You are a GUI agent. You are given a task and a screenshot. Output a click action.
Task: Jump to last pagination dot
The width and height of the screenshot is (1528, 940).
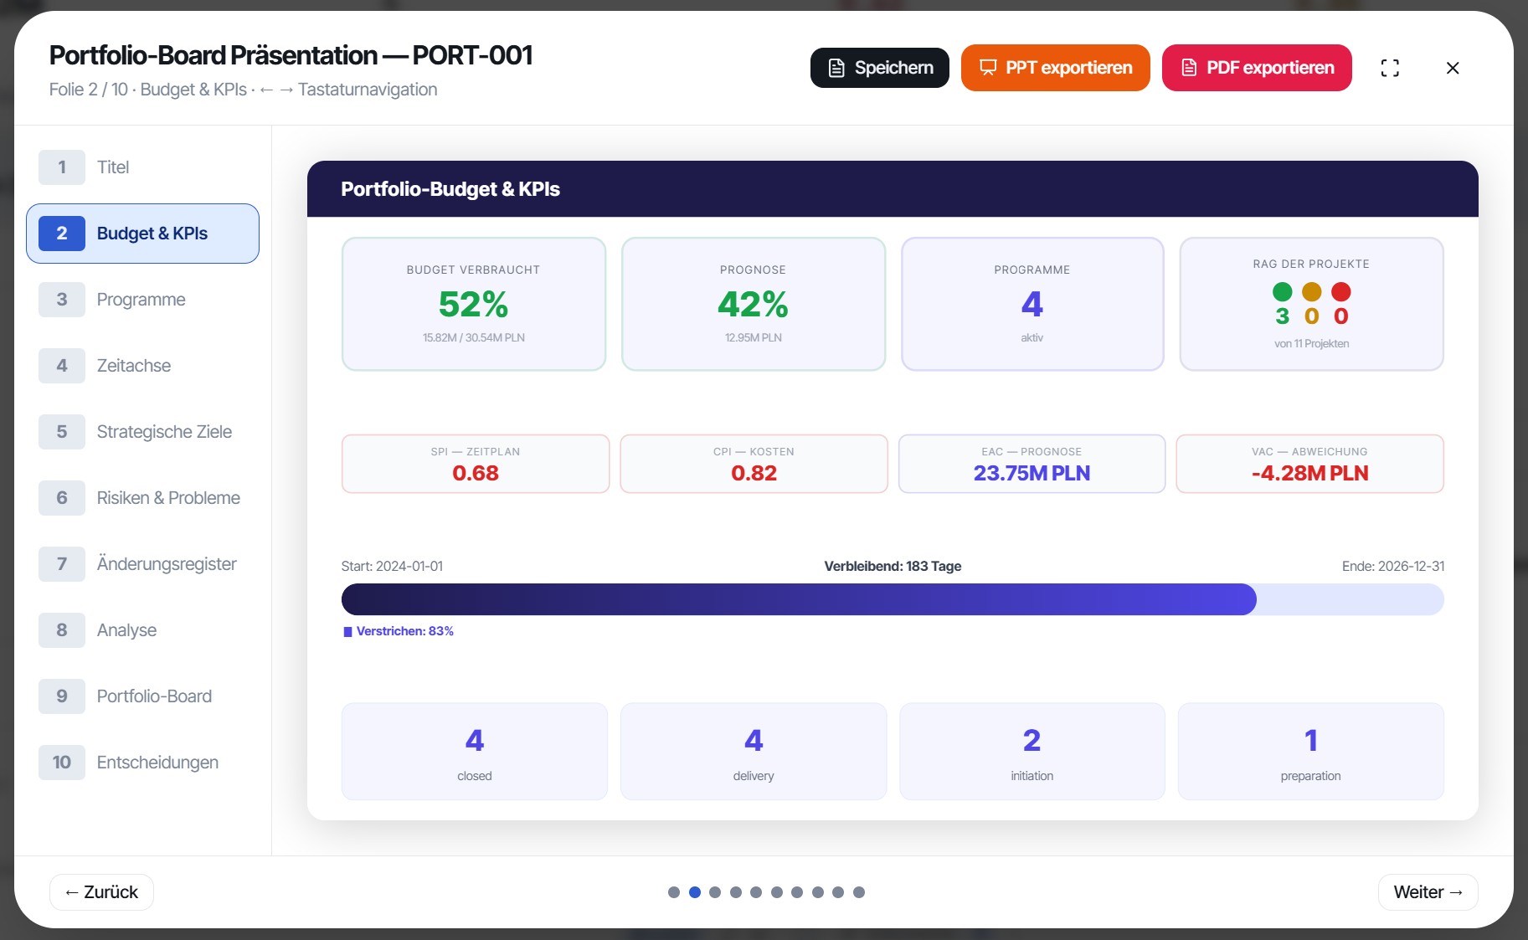[x=859, y=892]
